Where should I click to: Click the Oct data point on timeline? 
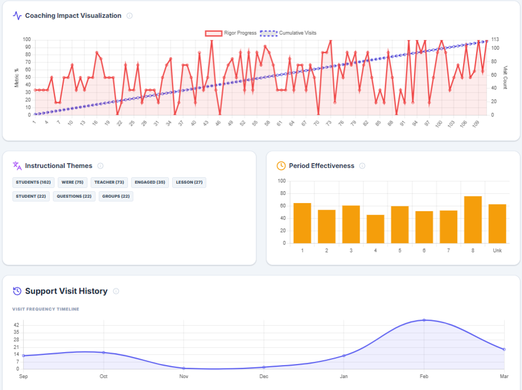tap(103, 353)
